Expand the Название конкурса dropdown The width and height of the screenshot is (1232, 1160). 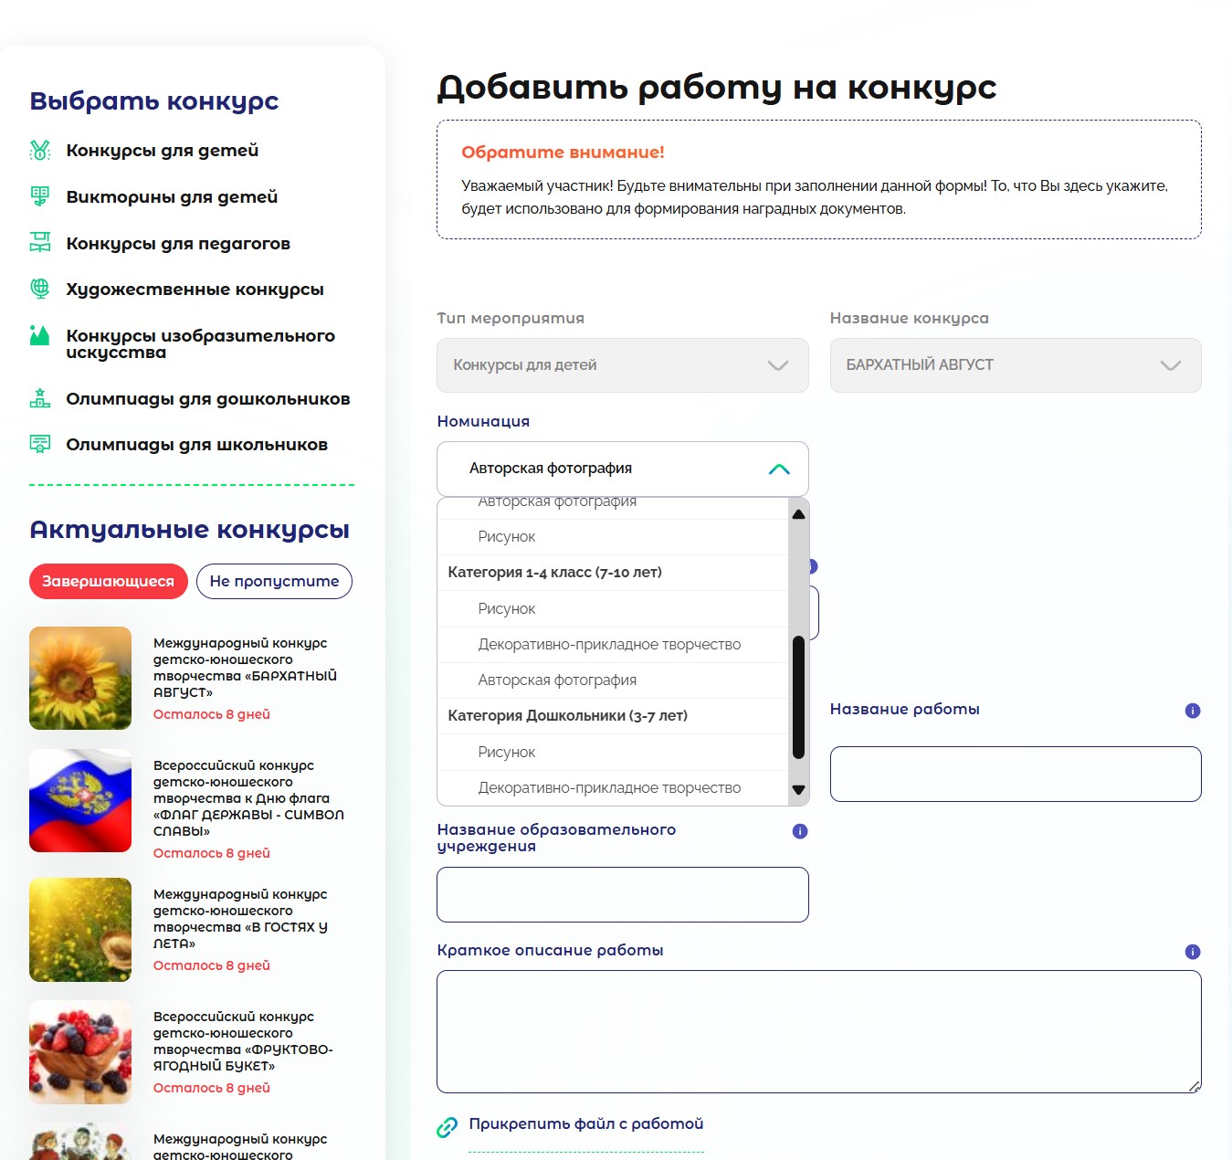[1015, 365]
